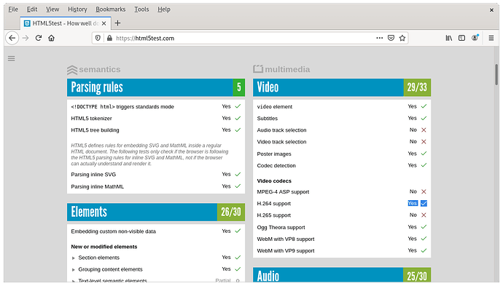Bookmark this page with the star icon
This screenshot has width=503, height=286.
402,38
